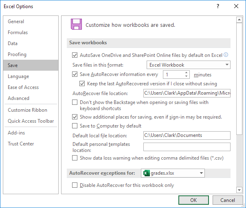This screenshot has width=246, height=208.
Task: Check Disable AutoRecover for this workbook only
Action: [x=75, y=185]
